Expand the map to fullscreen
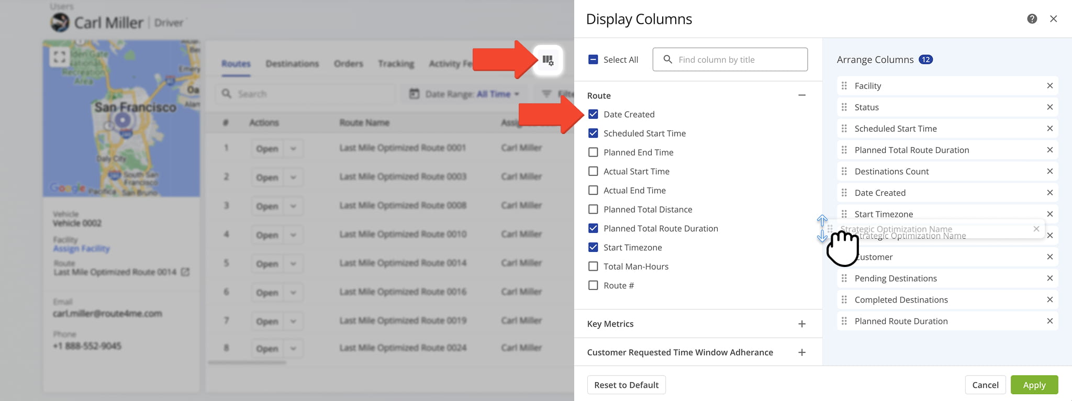 point(60,57)
